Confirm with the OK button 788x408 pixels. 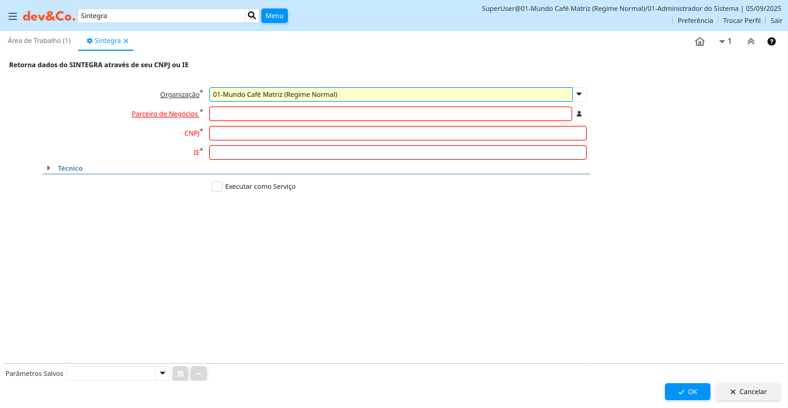[687, 392]
